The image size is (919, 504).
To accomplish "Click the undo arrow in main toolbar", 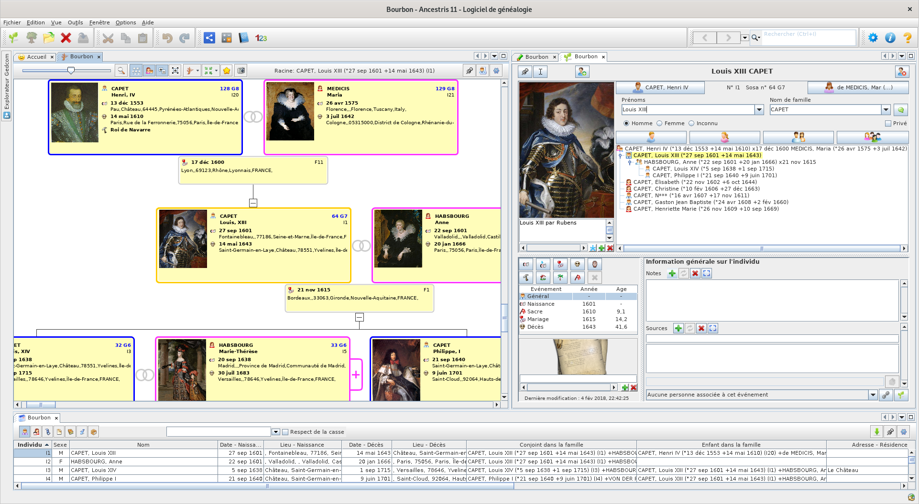I will click(x=167, y=38).
